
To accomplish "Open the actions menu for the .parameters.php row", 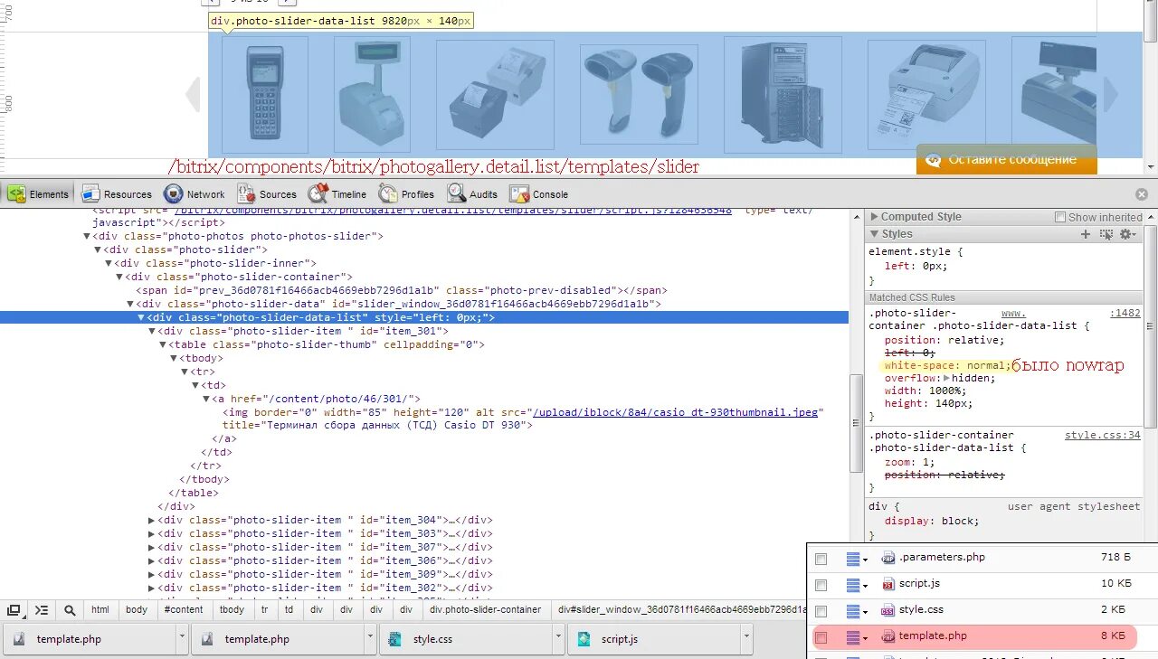I will (857, 559).
